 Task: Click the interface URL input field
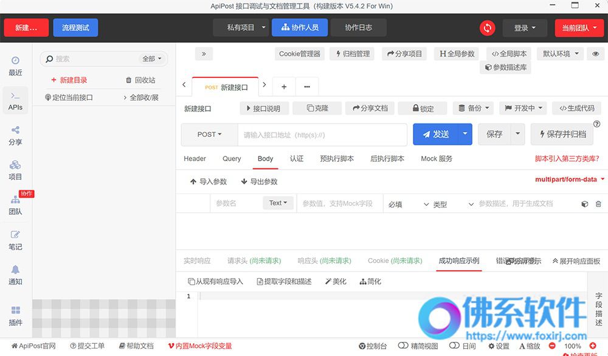[322, 134]
